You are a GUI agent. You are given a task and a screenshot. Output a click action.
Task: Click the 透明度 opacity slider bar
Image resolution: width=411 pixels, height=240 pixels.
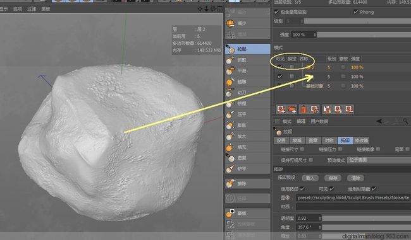pos(367,218)
